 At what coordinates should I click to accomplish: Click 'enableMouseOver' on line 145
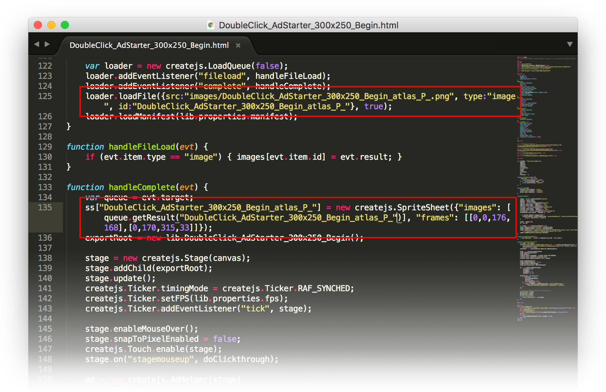pyautogui.click(x=149, y=329)
